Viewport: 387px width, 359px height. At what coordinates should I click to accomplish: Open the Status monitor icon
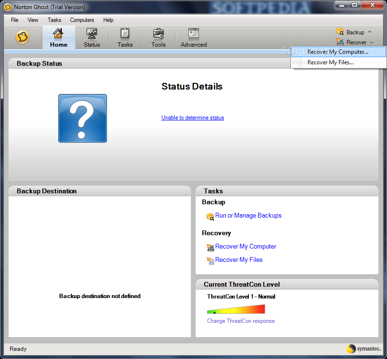pyautogui.click(x=92, y=33)
